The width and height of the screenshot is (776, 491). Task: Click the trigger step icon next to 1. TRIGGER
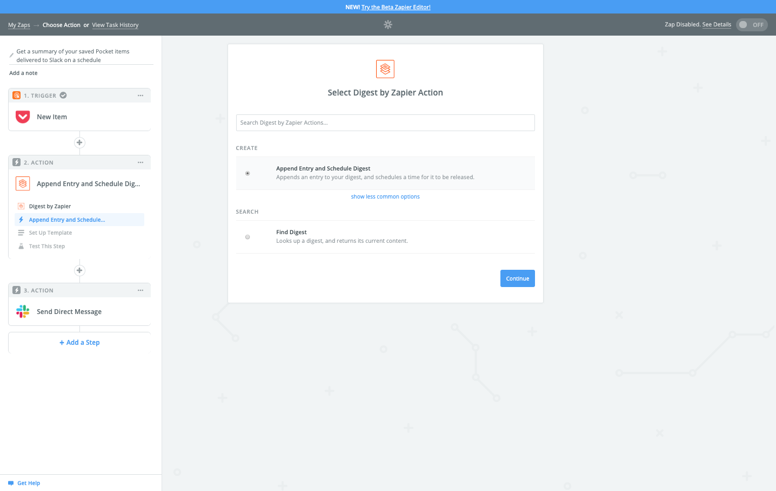tap(17, 96)
